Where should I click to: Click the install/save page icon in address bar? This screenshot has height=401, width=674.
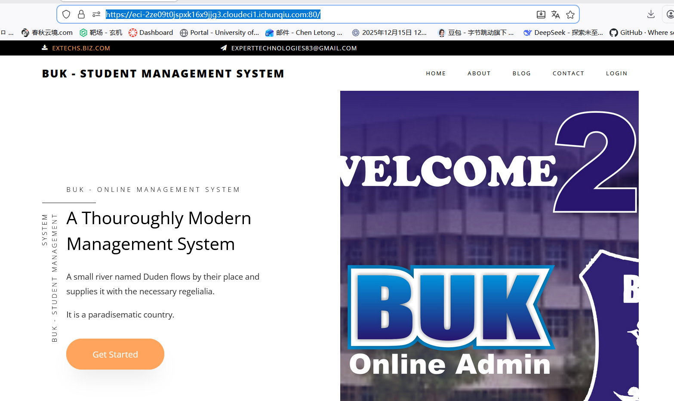(x=541, y=15)
